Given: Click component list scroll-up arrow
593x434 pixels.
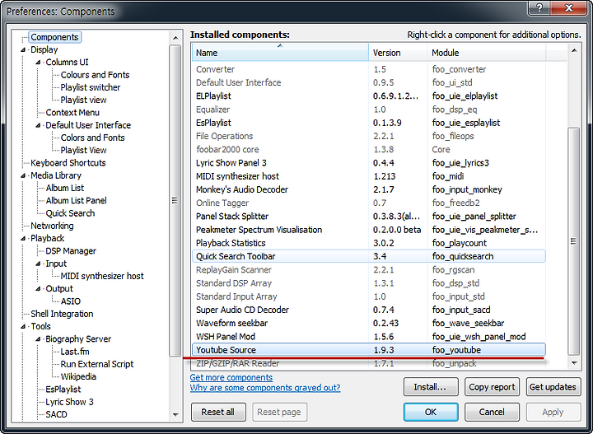Looking at the screenshot, I should [574, 51].
